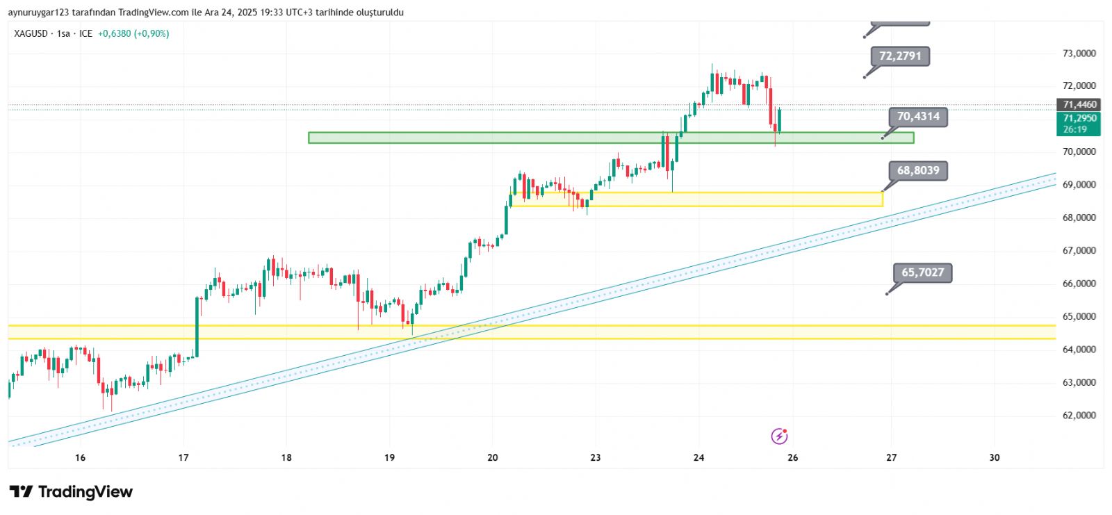Click the +0,6380 (+0,90%) change value

pyautogui.click(x=133, y=33)
